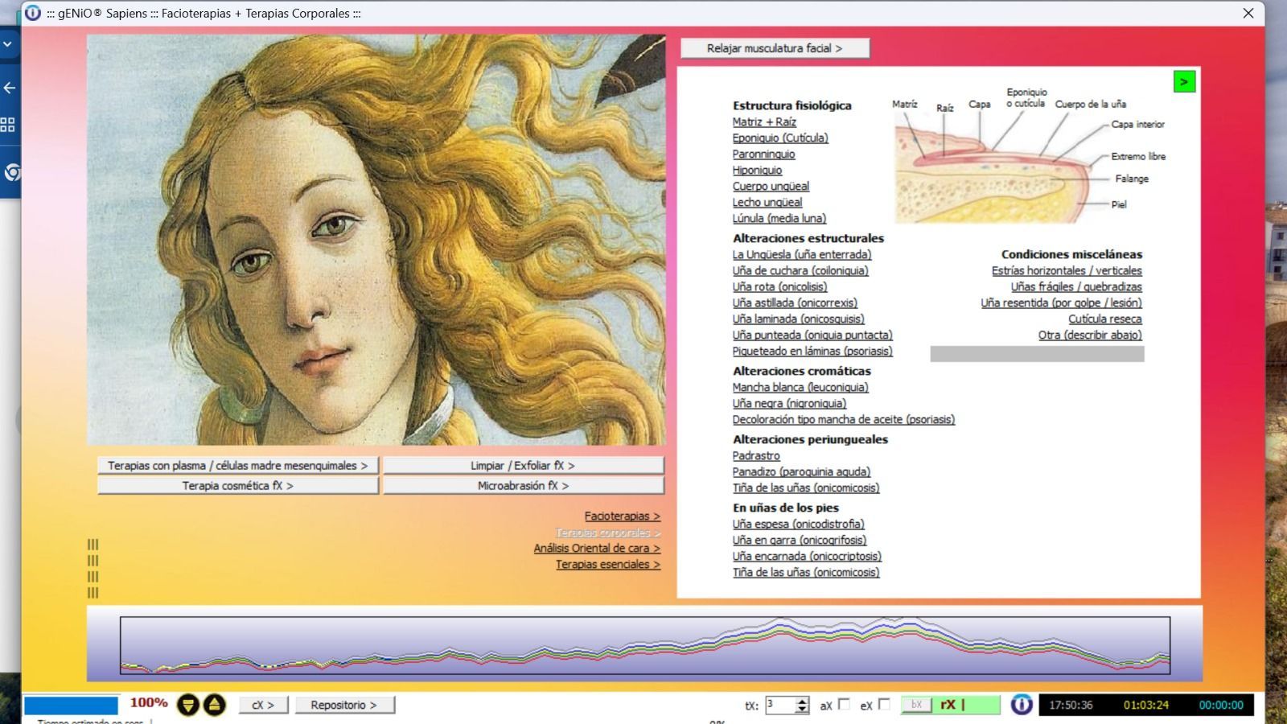Click the gray text field under Otra
1287x724 pixels.
pyautogui.click(x=1036, y=354)
